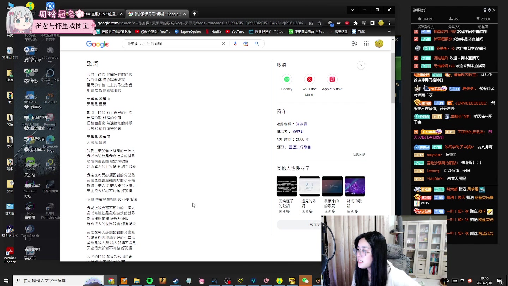
Task: Open system tray clock 19:46
Action: tap(484, 281)
